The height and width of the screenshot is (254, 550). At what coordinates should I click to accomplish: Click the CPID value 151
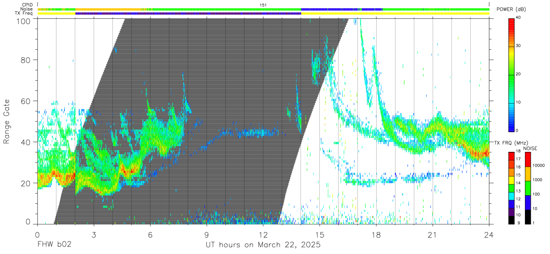point(263,5)
